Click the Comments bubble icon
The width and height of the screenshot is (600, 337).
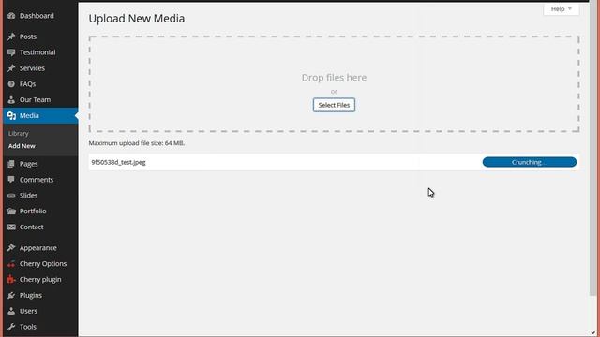pos(11,180)
